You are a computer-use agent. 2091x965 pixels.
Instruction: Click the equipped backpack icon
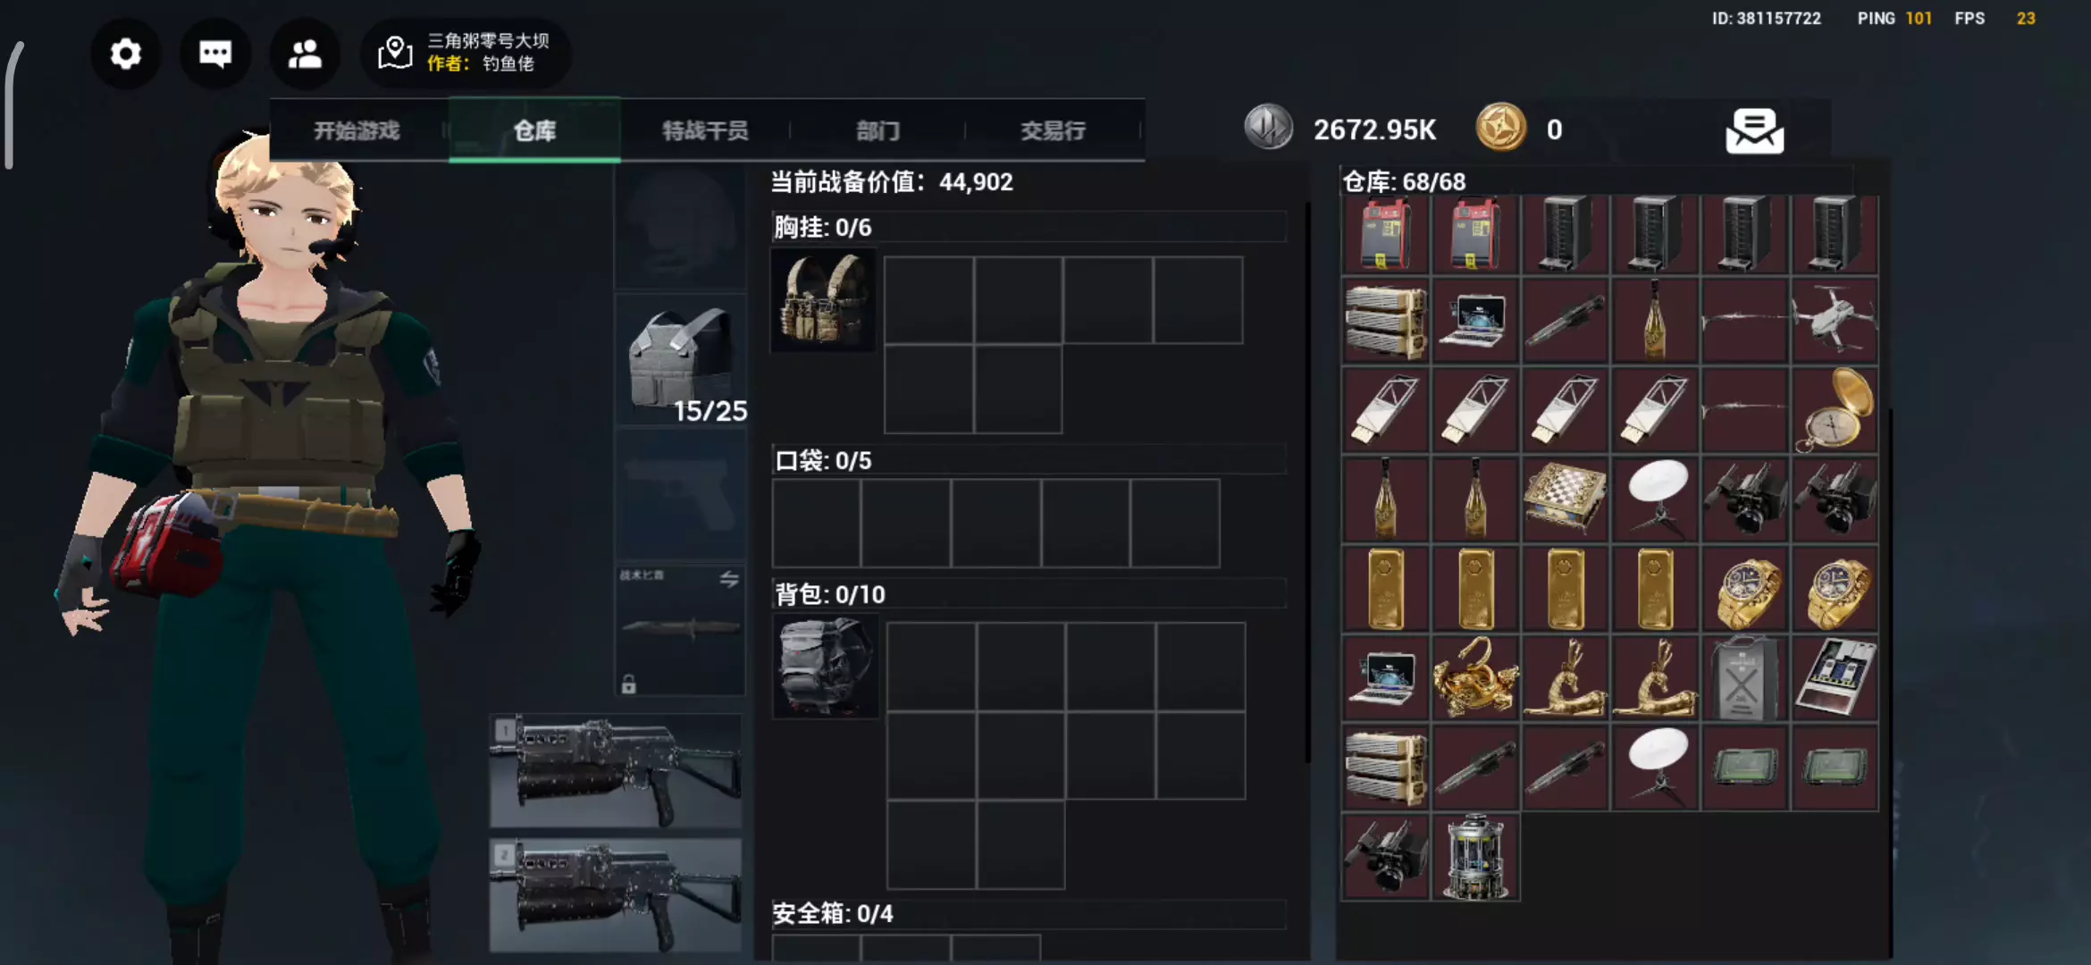click(824, 667)
